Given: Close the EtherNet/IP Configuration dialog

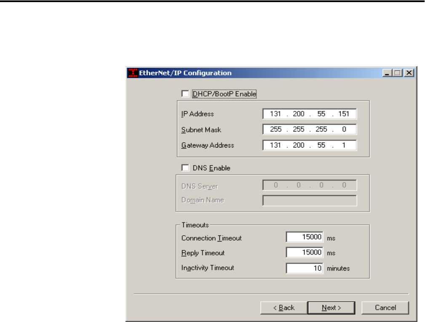Looking at the screenshot, I should 409,73.
